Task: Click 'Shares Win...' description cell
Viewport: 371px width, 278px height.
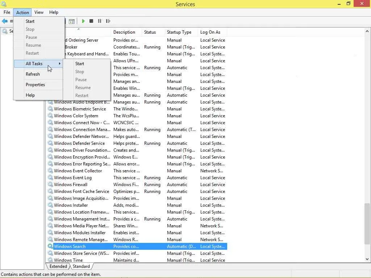Action: (x=125, y=226)
